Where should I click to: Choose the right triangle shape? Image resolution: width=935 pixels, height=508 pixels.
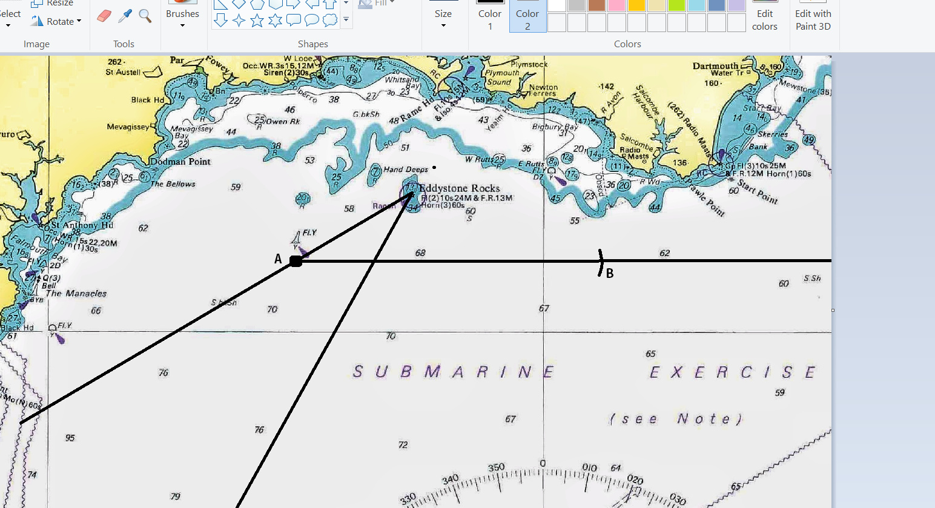(x=221, y=4)
